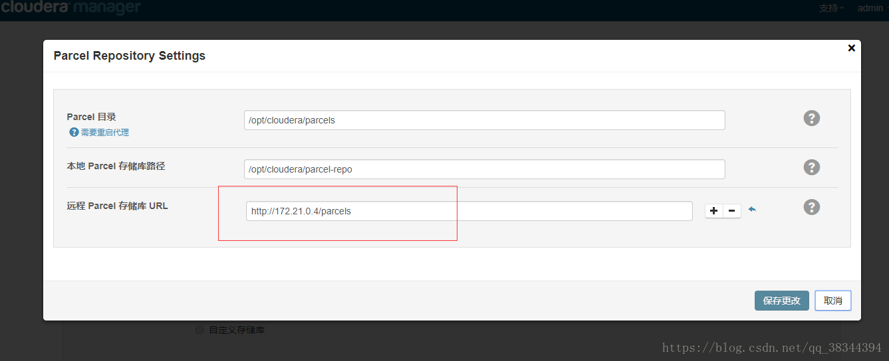Cancel the dialog with 取消 button

[833, 301]
